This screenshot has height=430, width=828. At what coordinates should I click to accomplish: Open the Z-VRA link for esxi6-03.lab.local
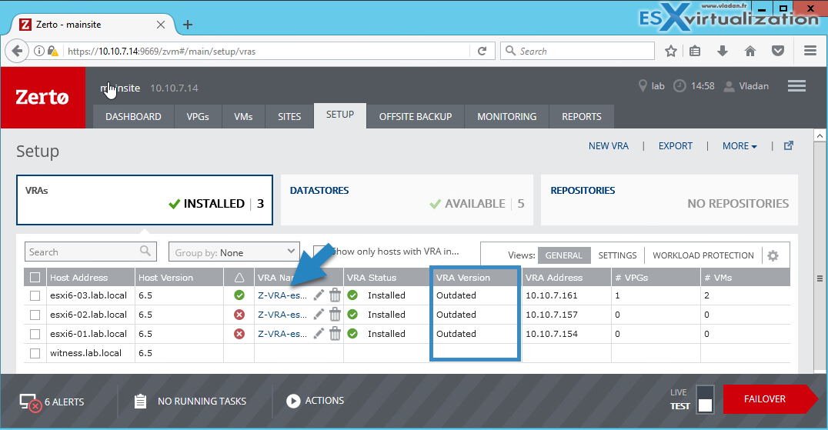[x=282, y=295]
